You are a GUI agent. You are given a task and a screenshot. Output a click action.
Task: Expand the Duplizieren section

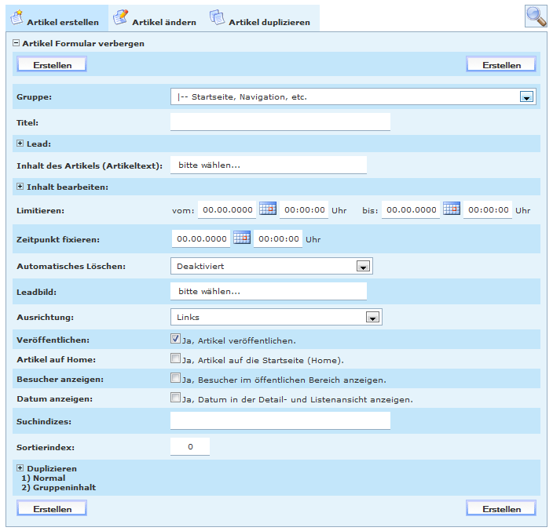[x=20, y=468]
